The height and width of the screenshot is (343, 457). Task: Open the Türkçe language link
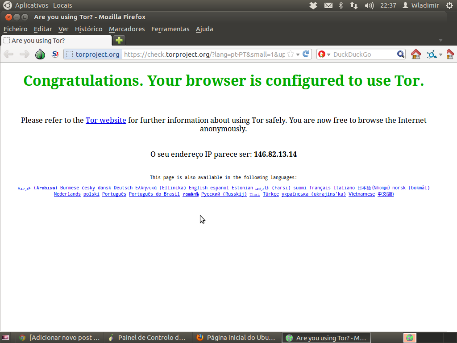point(271,194)
